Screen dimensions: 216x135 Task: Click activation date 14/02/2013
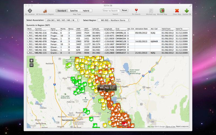[x=141, y=42]
